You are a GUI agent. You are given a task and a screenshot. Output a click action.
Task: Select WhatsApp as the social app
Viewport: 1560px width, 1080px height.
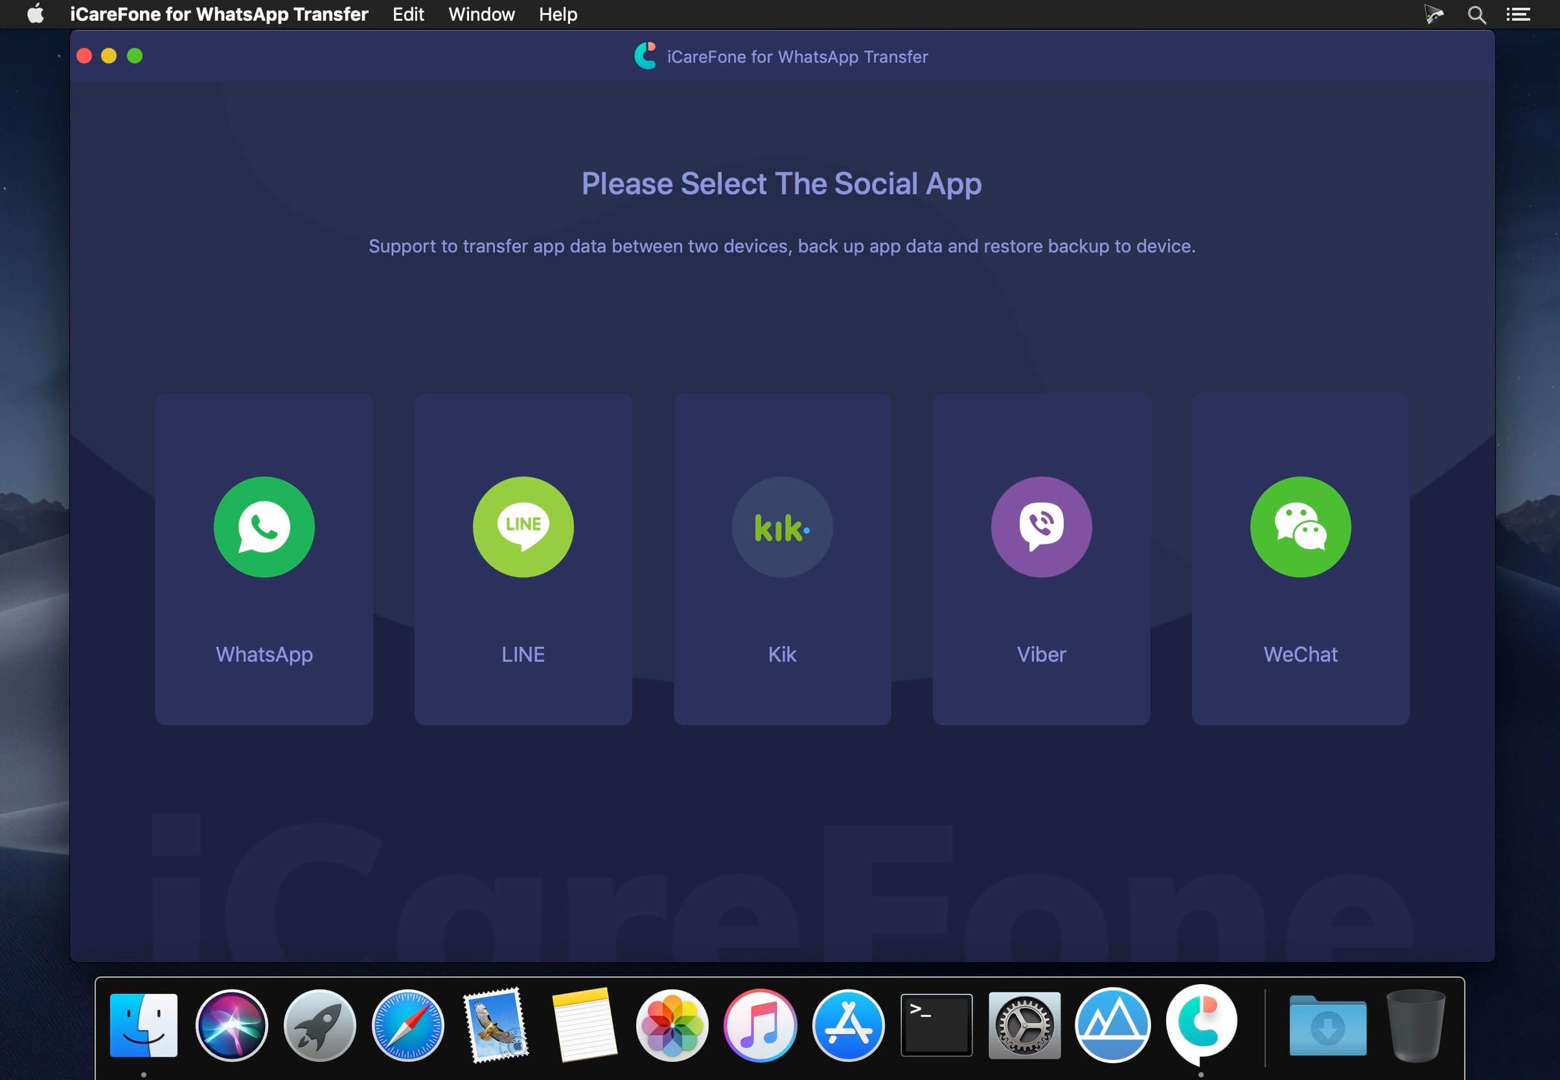coord(263,559)
